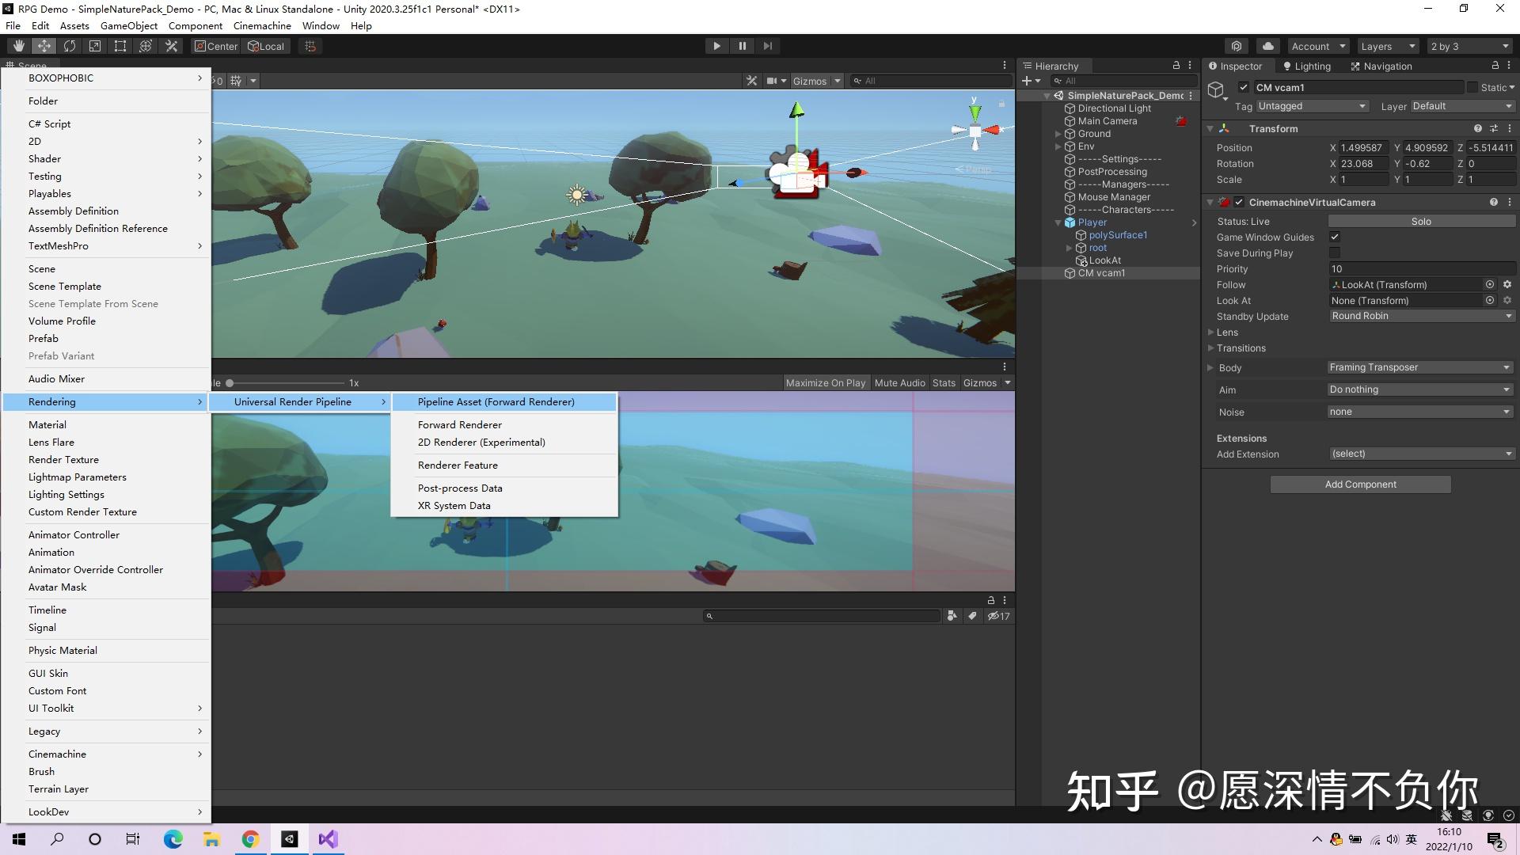Image resolution: width=1520 pixels, height=855 pixels.
Task: Select the Move tool
Action: (x=44, y=46)
